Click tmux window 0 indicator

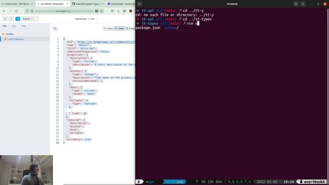[x=139, y=181]
